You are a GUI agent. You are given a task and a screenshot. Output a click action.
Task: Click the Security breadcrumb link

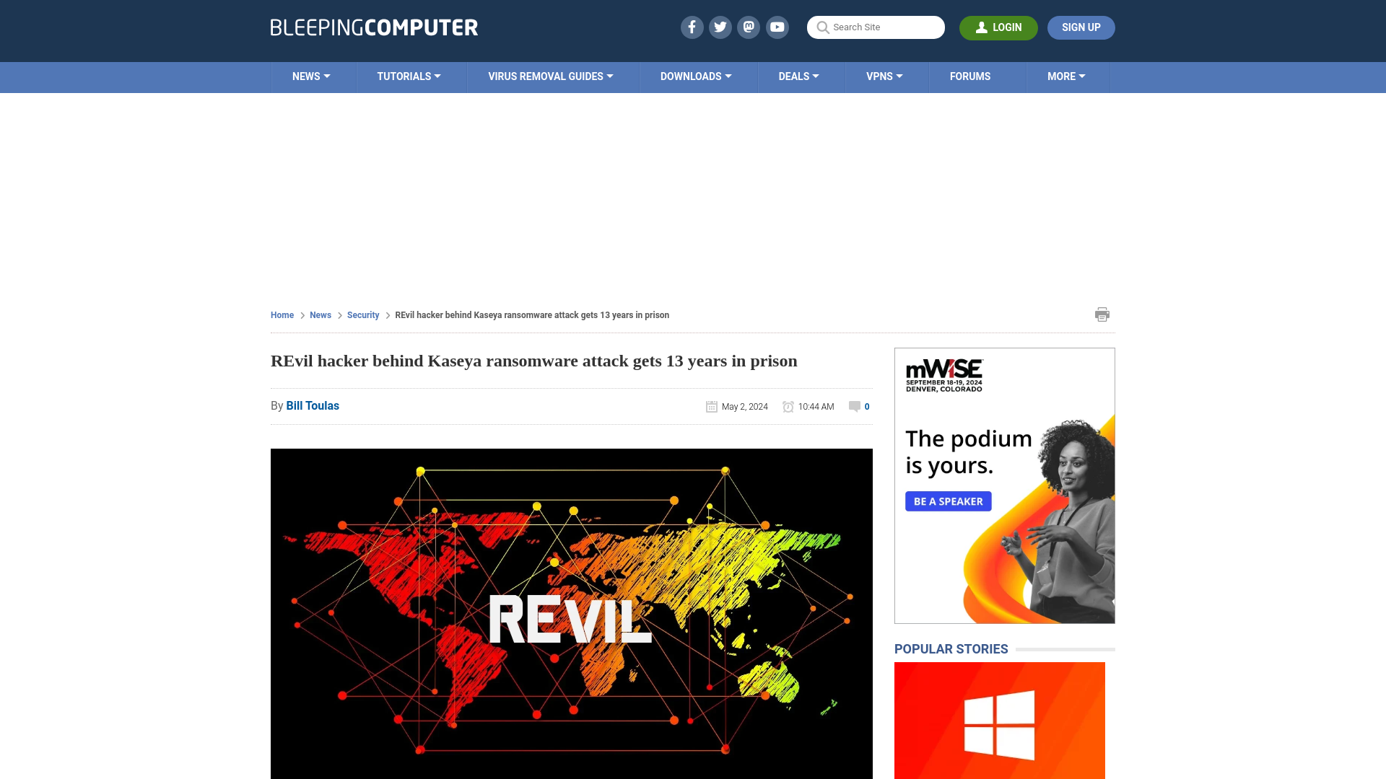(x=362, y=314)
